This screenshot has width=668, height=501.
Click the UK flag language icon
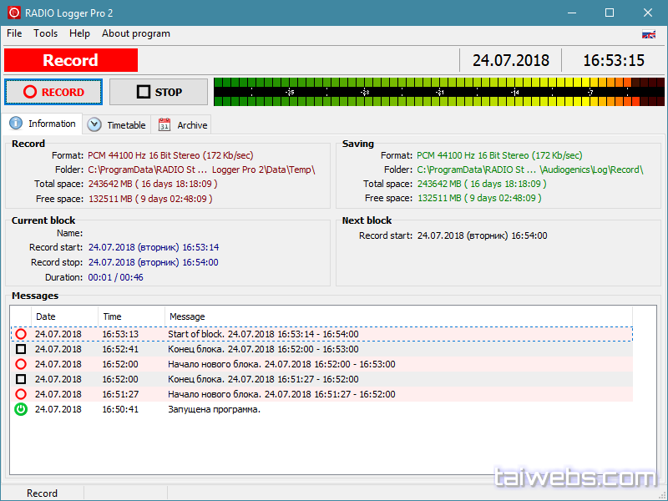point(648,34)
